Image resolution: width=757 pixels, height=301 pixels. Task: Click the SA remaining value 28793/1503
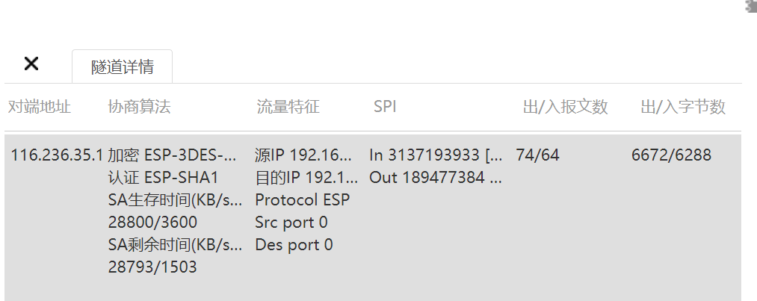[152, 267]
